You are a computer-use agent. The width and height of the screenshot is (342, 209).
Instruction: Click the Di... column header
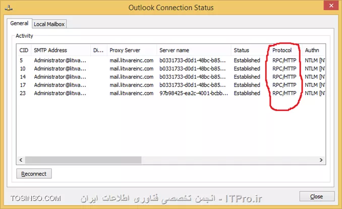(98, 50)
